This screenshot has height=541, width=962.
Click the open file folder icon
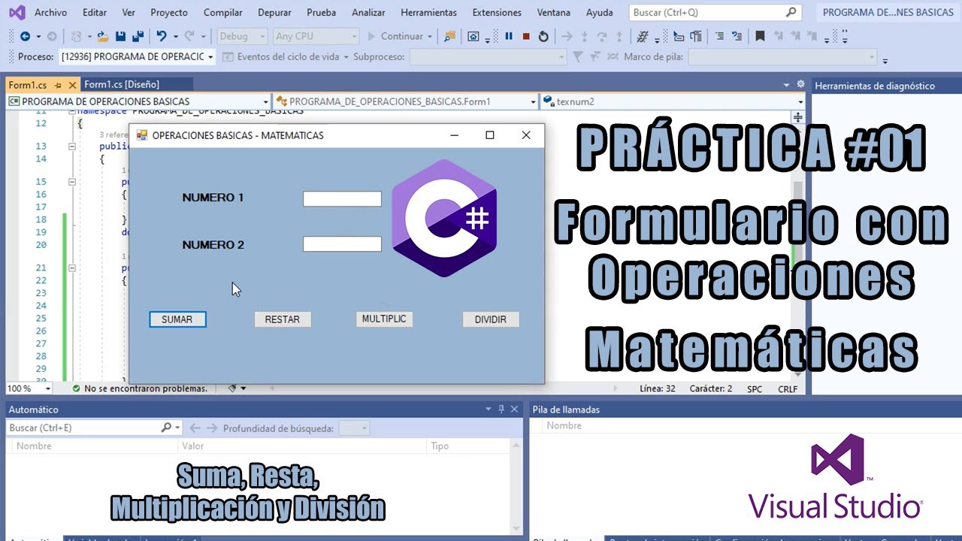101,36
